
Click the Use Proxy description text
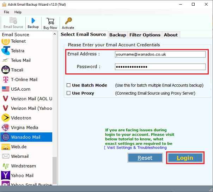pos(155,93)
